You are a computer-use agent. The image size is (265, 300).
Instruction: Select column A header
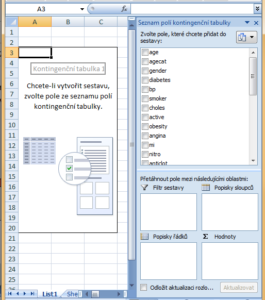tap(35, 22)
